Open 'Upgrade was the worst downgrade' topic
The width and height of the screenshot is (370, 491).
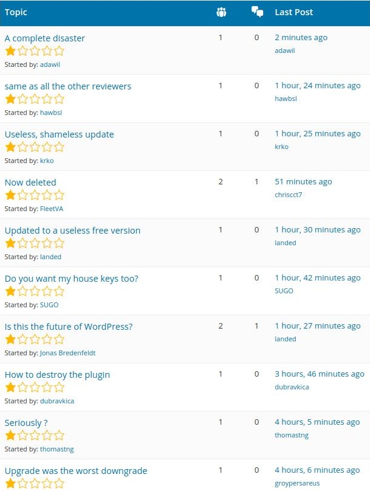pos(76,471)
